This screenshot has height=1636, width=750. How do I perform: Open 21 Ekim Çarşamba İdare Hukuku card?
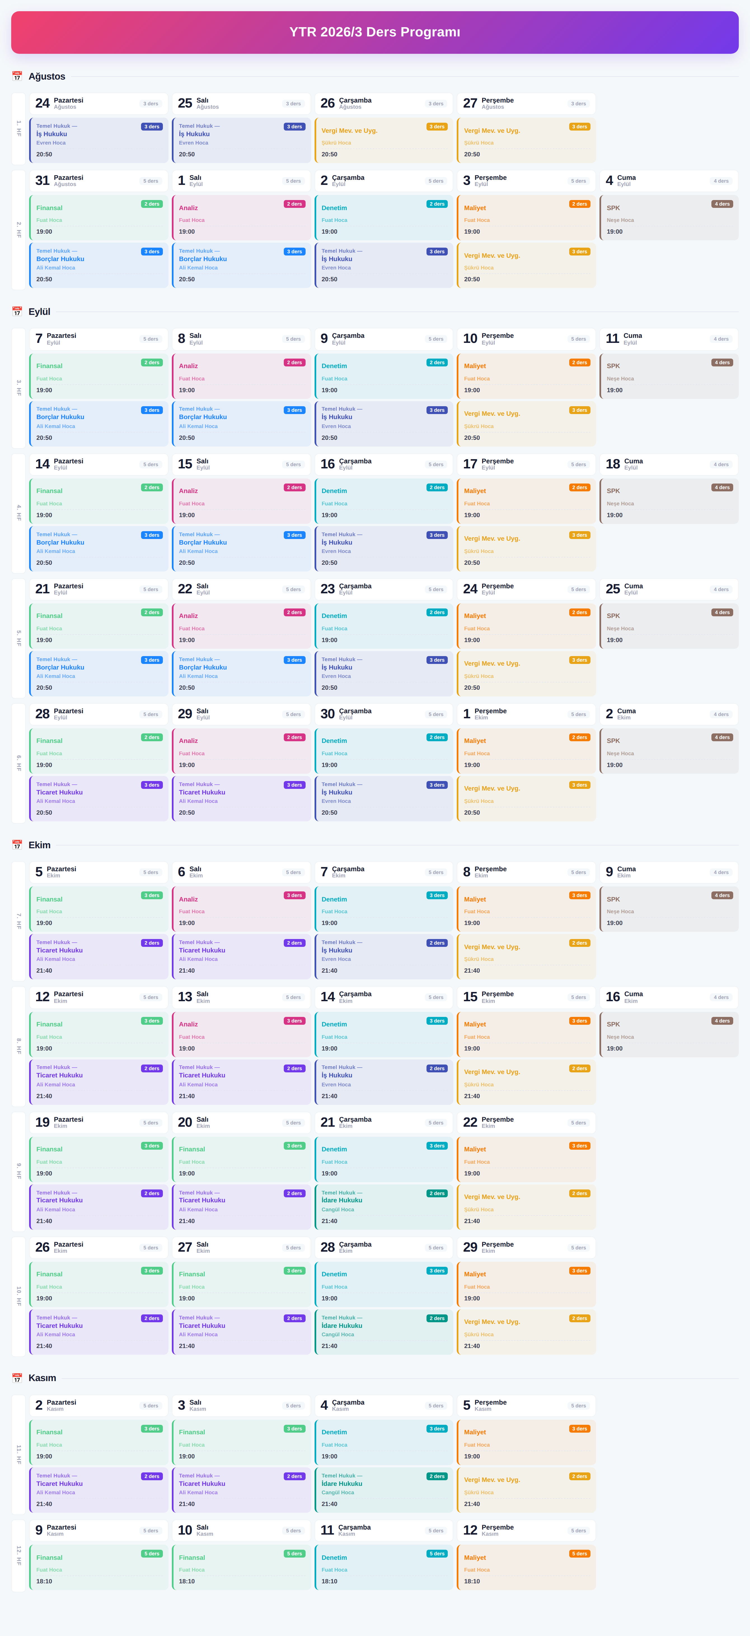pos(384,1207)
